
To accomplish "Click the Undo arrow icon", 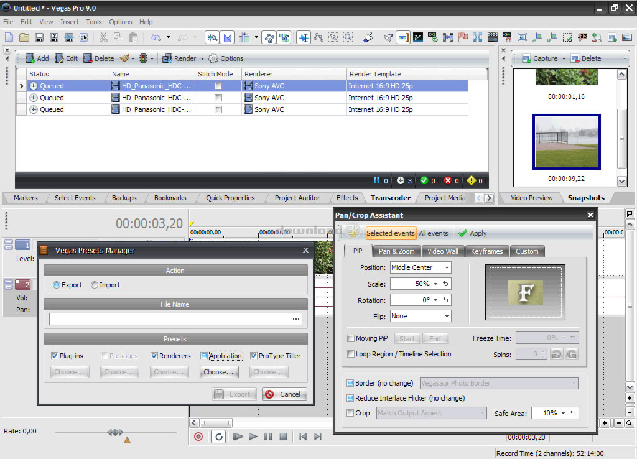I will pyautogui.click(x=156, y=38).
